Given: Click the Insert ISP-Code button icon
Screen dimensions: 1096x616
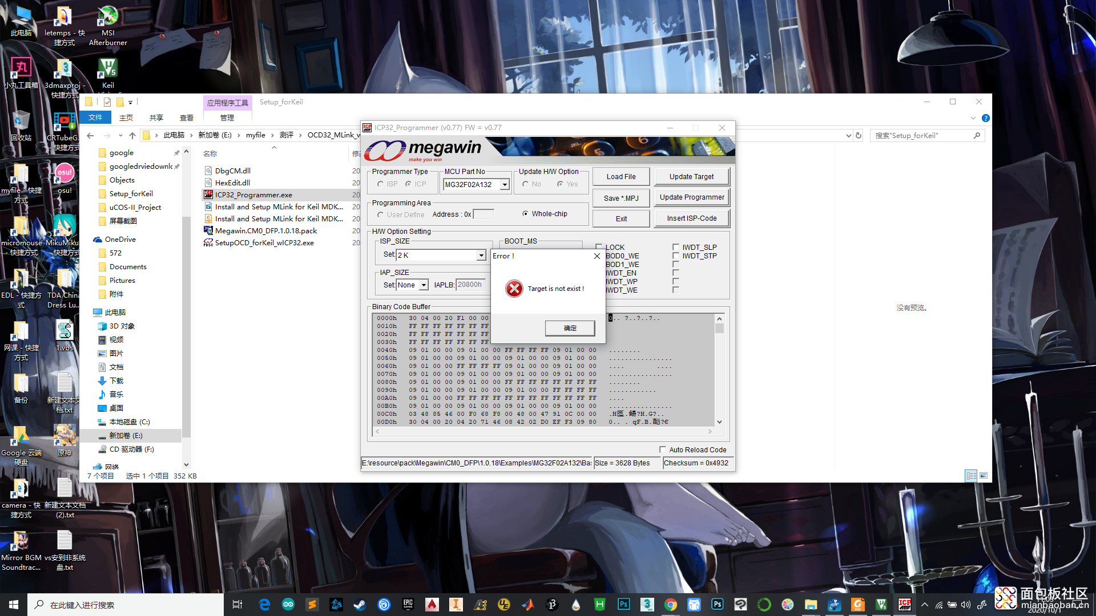Looking at the screenshot, I should pyautogui.click(x=691, y=218).
